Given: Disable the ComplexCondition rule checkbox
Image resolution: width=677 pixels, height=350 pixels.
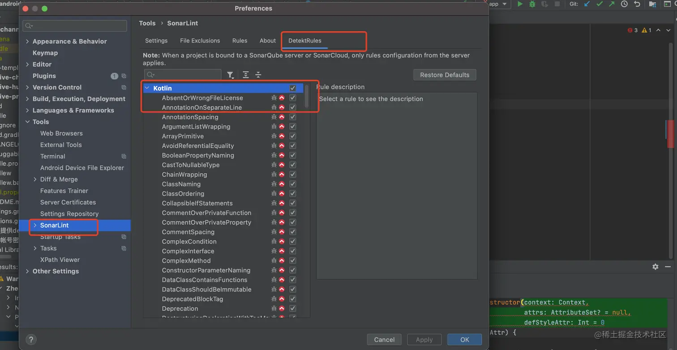Looking at the screenshot, I should (293, 241).
